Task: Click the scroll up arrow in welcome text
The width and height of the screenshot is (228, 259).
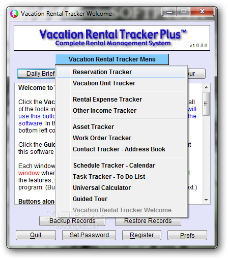Action: pos(206,87)
